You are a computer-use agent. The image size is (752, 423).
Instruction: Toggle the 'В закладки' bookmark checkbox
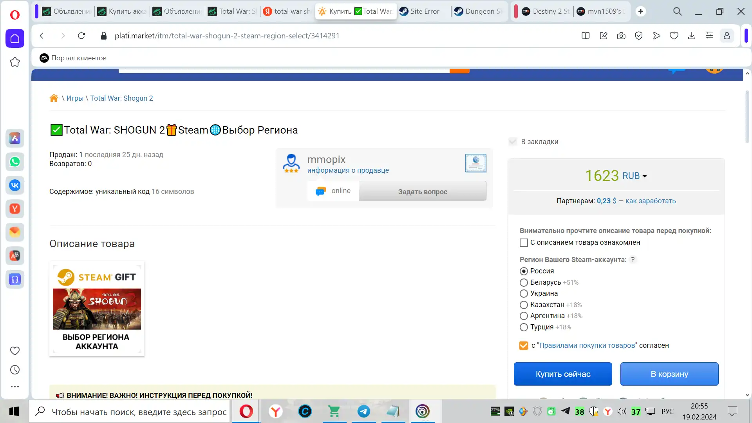tap(513, 142)
